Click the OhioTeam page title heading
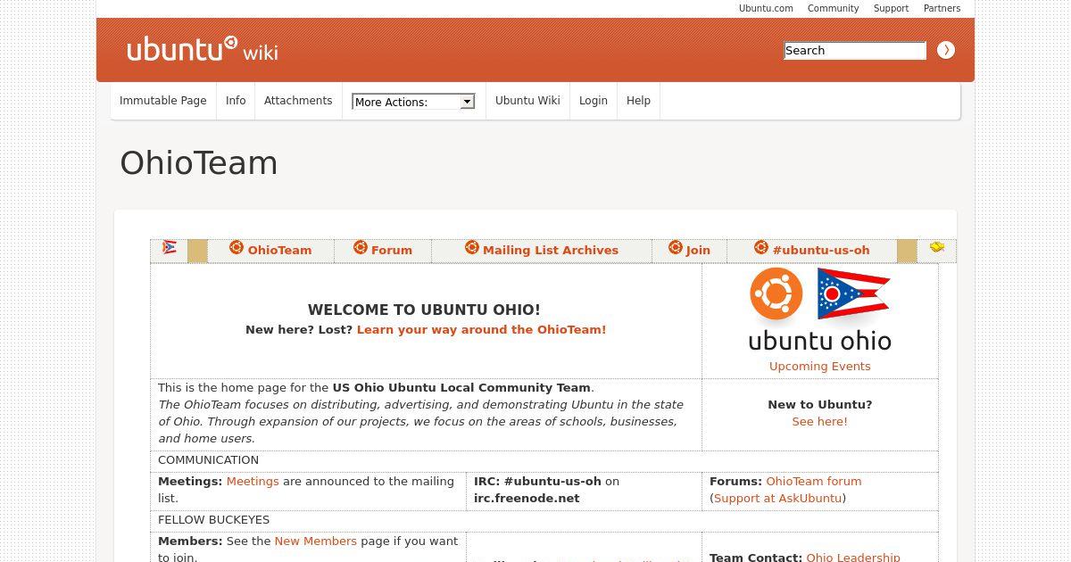This screenshot has height=562, width=1071. (199, 163)
